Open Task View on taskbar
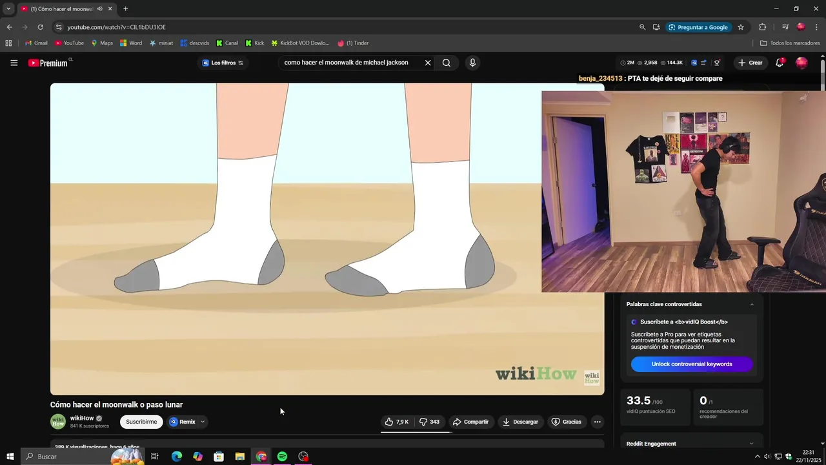Screen dimensions: 826x465 155,457
